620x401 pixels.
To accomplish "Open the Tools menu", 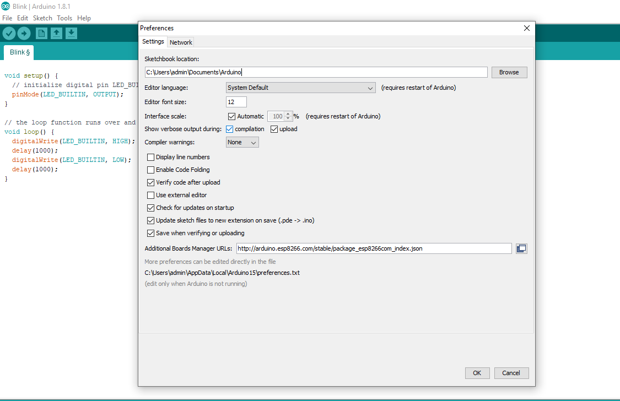I will click(64, 18).
